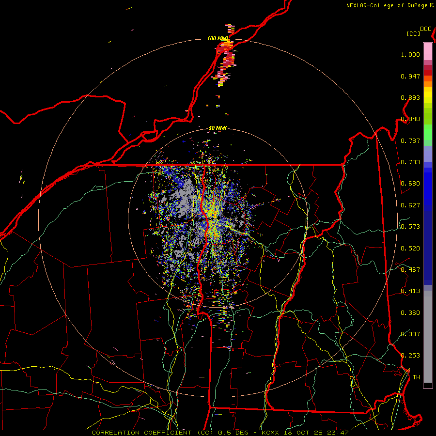Click the 18 OCT 25 date text
The image size is (436, 436).
(x=303, y=433)
